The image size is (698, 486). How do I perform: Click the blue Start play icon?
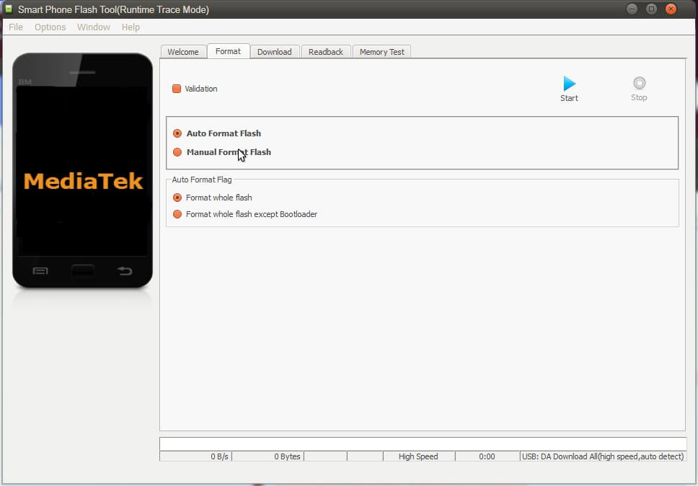pos(570,83)
